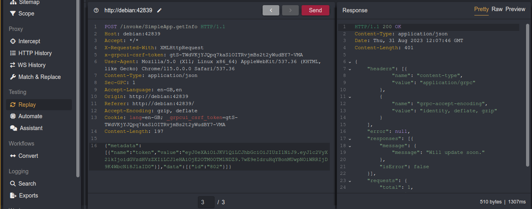
Task: Go to previous request with back arrow
Action: pyautogui.click(x=271, y=10)
